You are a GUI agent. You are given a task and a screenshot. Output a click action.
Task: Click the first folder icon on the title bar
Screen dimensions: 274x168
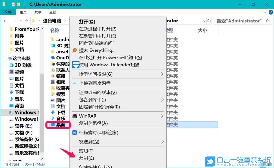(4, 4)
